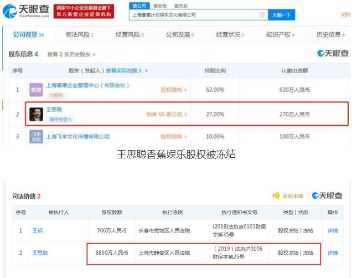This screenshot has width=352, height=278.
Task: Click the (2018)法执吉0103财保字第35号 notice
Action: point(239,230)
